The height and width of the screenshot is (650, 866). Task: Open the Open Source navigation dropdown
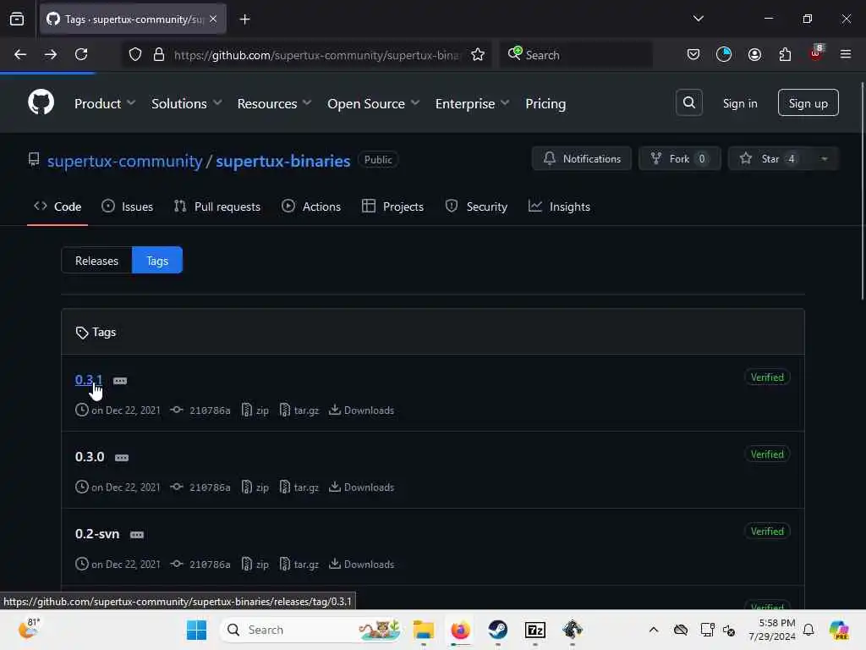point(373,103)
